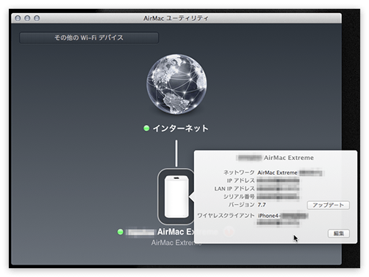Click the IP アドレス label
Viewport: 369px width, 277px height.
click(x=241, y=181)
